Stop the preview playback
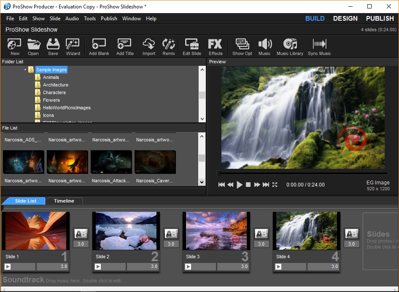The image size is (399, 292). click(248, 184)
